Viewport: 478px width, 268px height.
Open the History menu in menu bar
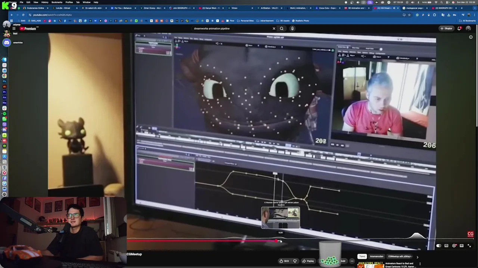45,2
